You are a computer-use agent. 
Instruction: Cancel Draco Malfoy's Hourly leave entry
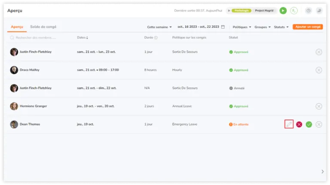319,70
